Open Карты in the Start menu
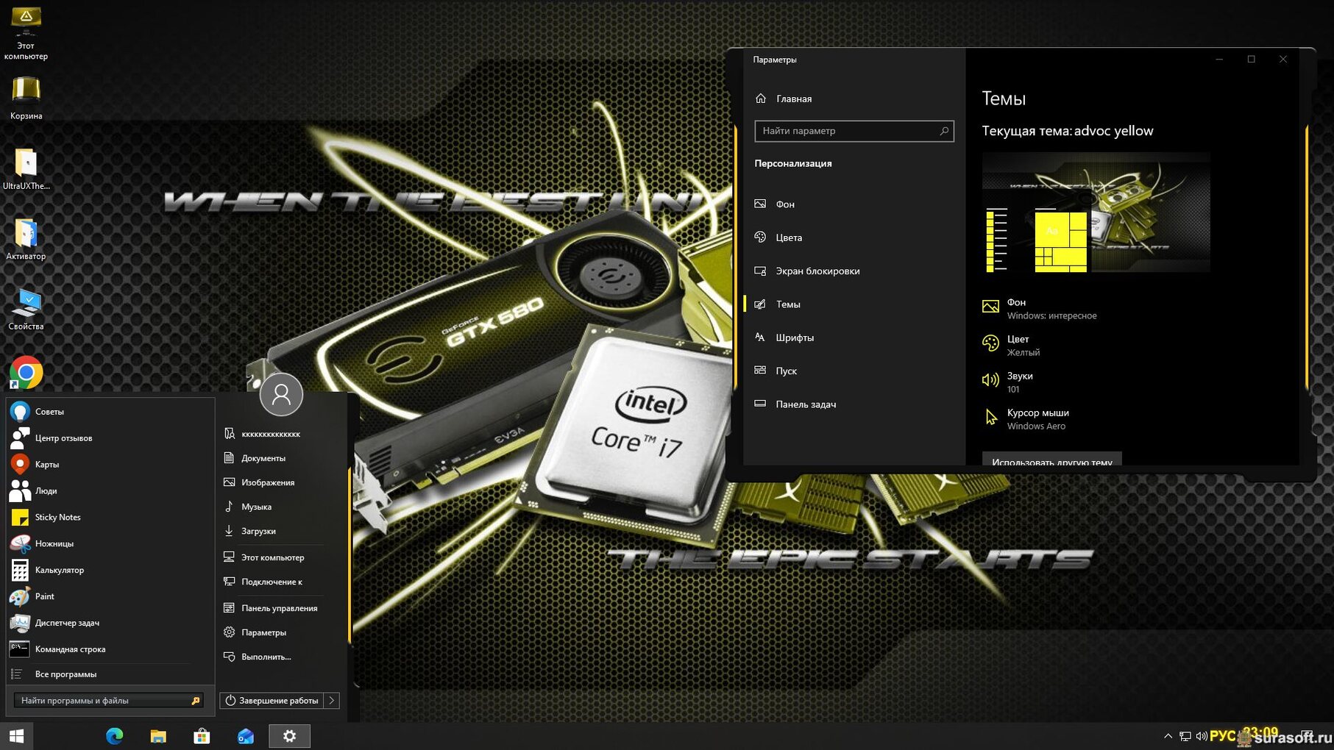The width and height of the screenshot is (1334, 750). [x=110, y=465]
